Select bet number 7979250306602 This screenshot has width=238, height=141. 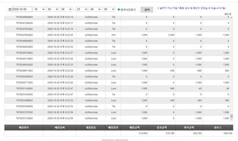click(x=24, y=77)
